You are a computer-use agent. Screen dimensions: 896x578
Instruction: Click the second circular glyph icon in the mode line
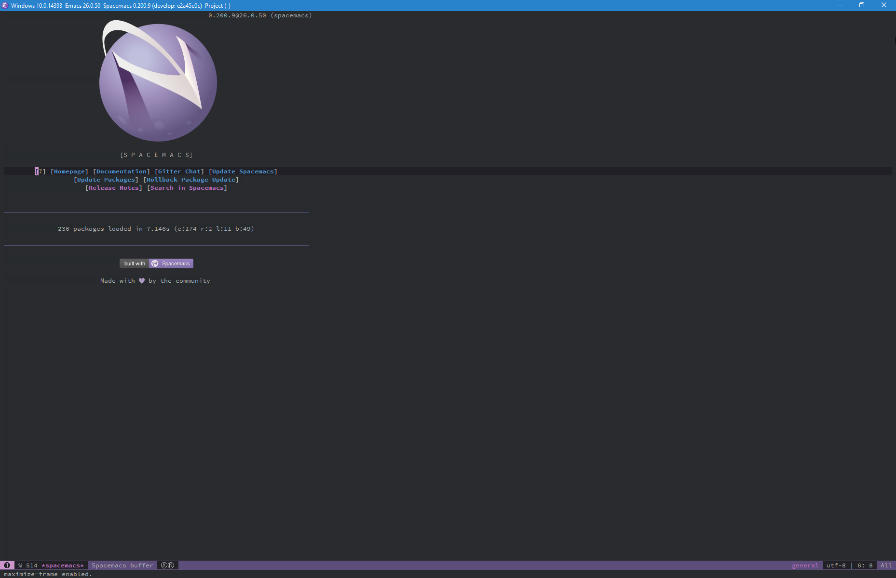171,565
